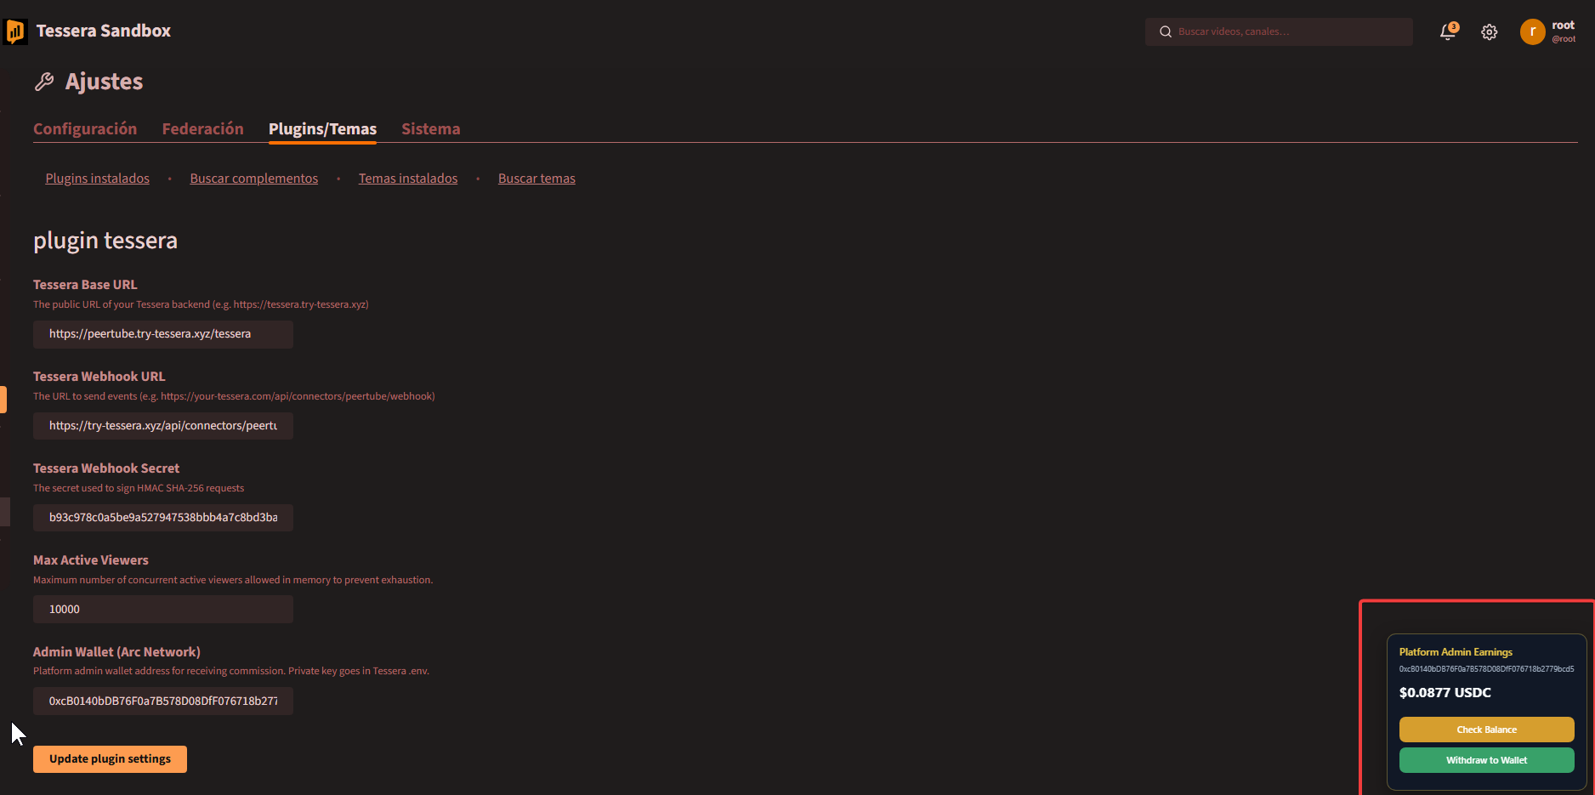Click the Check Balance button
Viewport: 1595px width, 795px height.
pos(1486,730)
